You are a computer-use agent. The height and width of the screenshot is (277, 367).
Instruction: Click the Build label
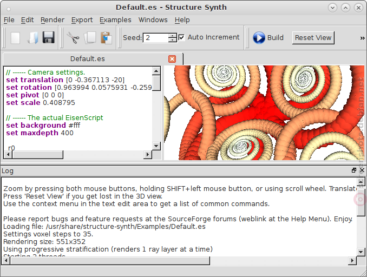[275, 38]
